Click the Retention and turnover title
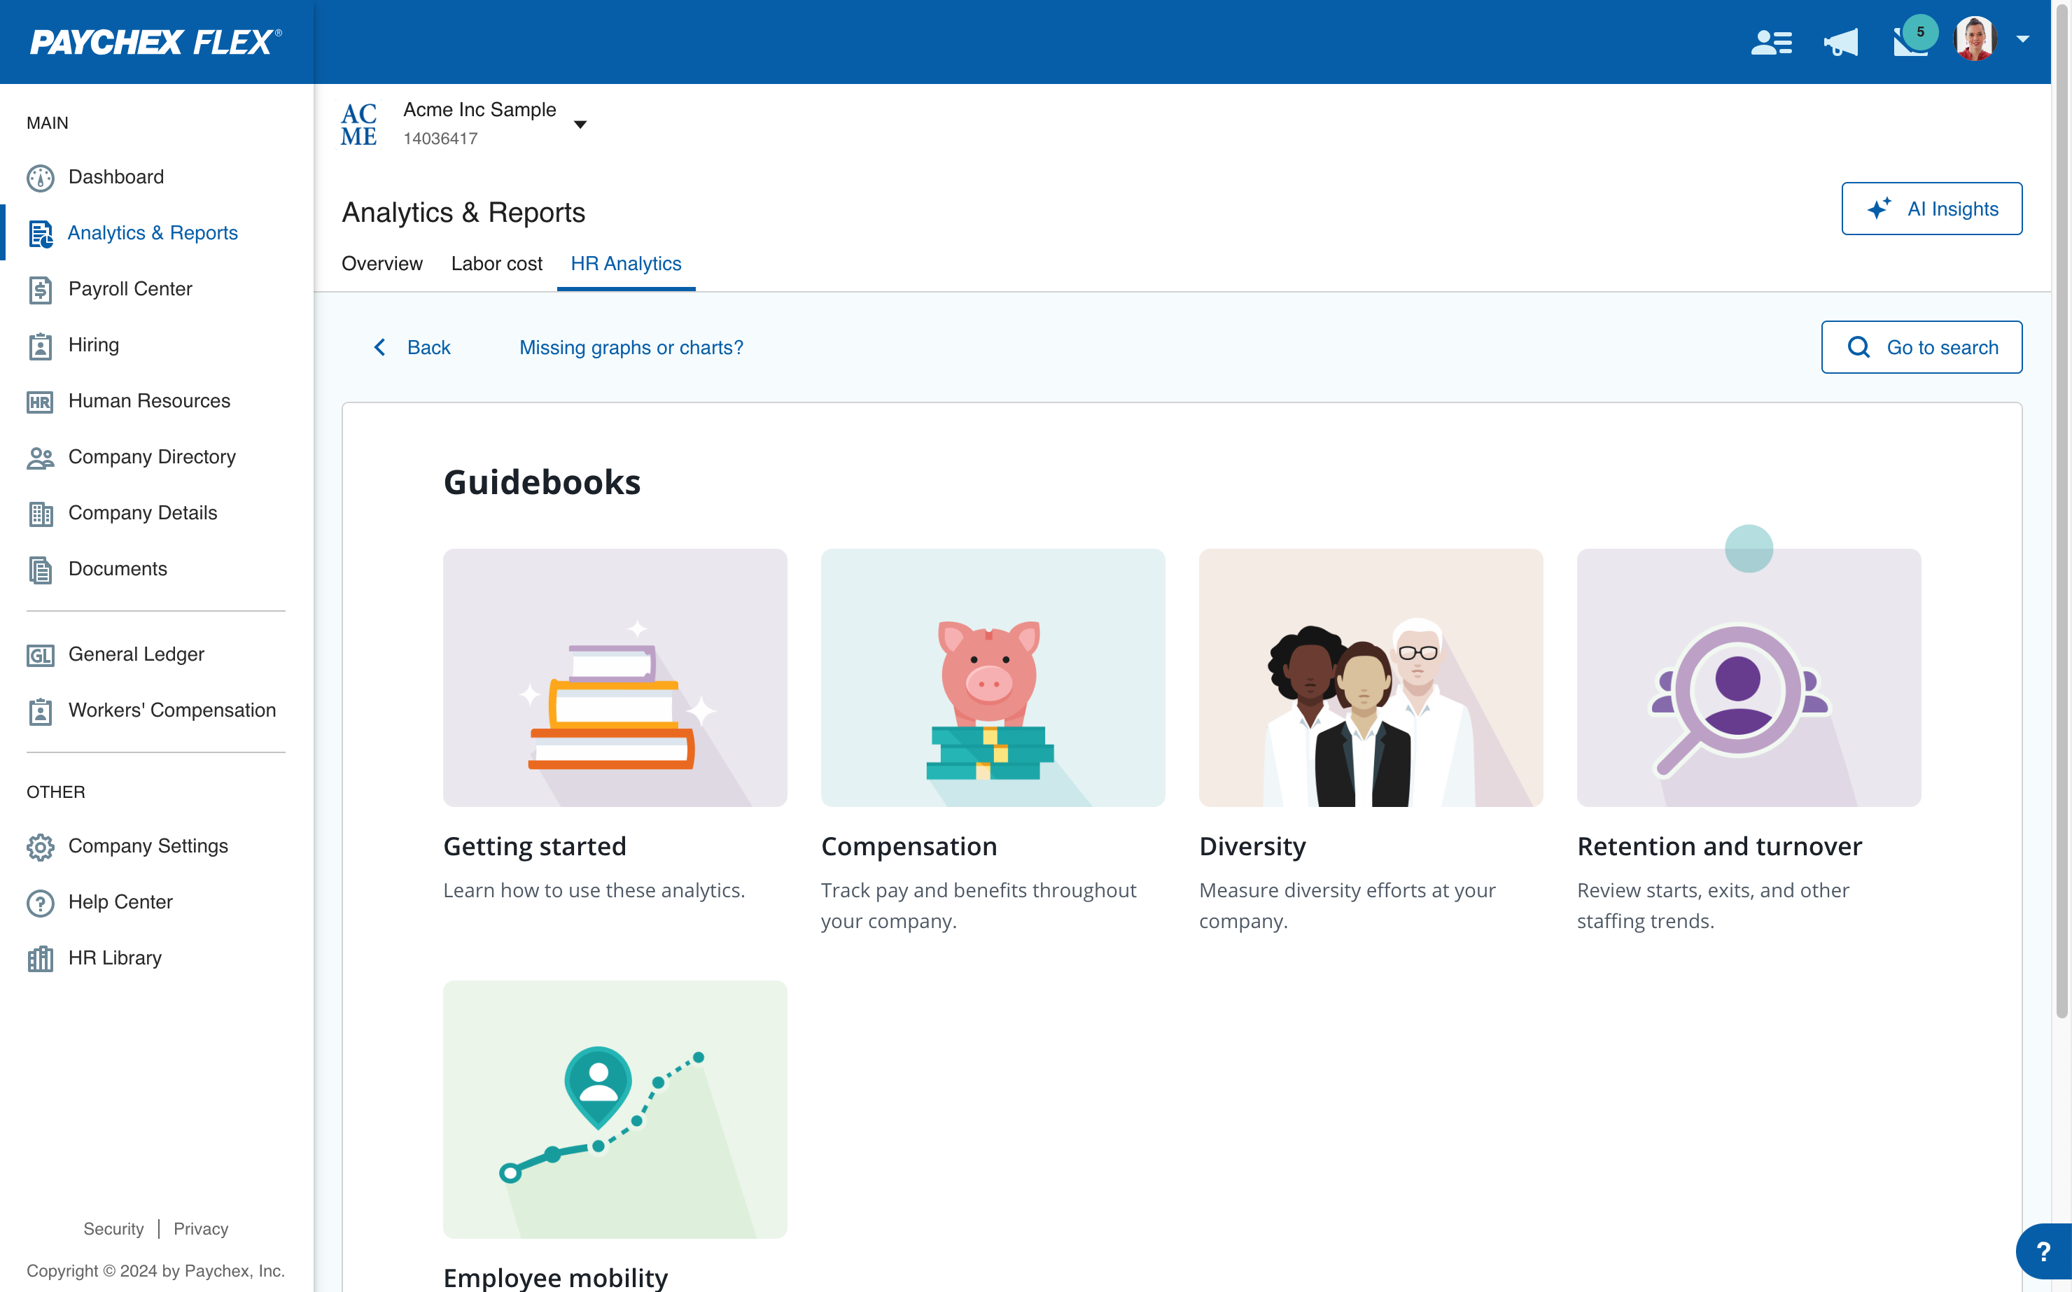This screenshot has height=1292, width=2072. [1719, 846]
